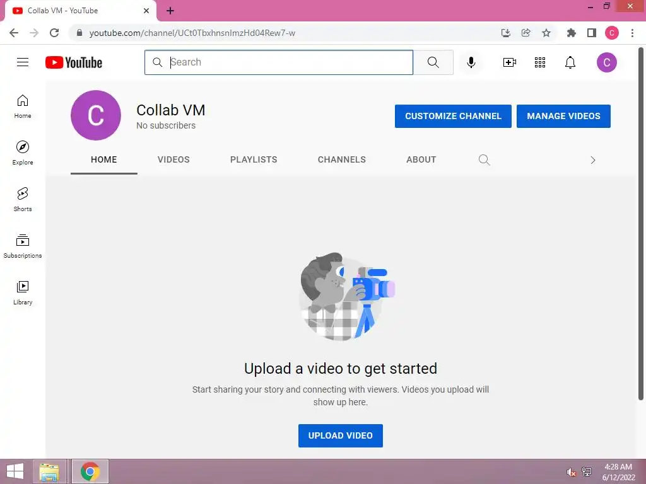Open Subscriptions in the sidebar

coord(23,246)
